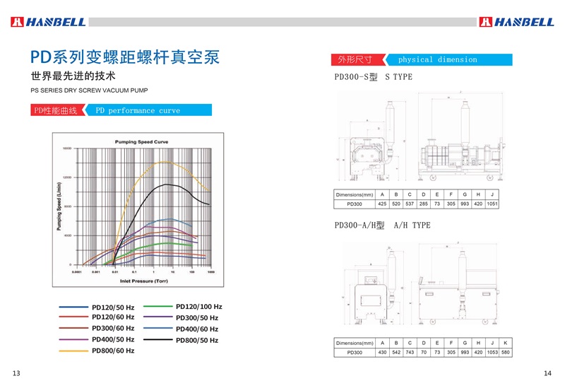Click value 1051 in S TYPE dimensions table
The image size is (565, 386).
(x=492, y=204)
